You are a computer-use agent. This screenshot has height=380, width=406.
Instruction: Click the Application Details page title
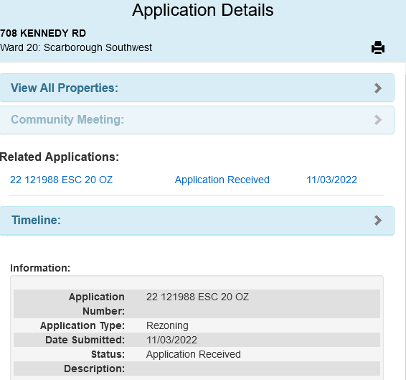[203, 10]
